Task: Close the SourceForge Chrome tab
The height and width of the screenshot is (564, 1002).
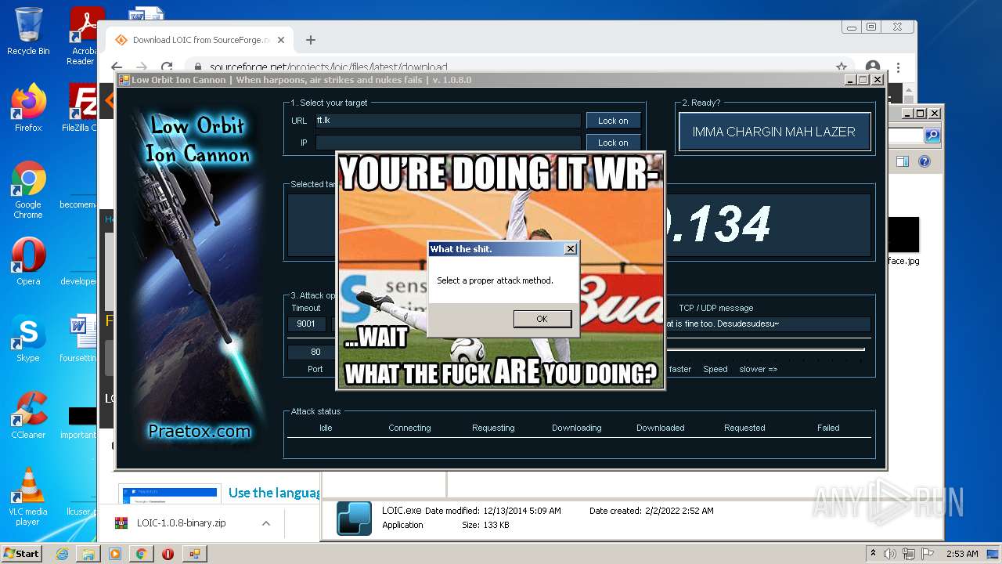Action: coord(282,40)
